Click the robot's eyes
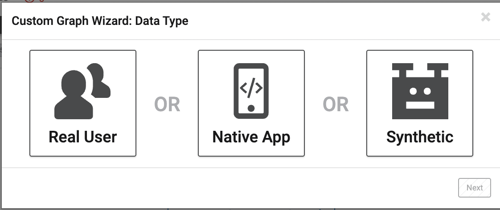Image resolution: width=500 pixels, height=210 pixels. pyautogui.click(x=420, y=91)
